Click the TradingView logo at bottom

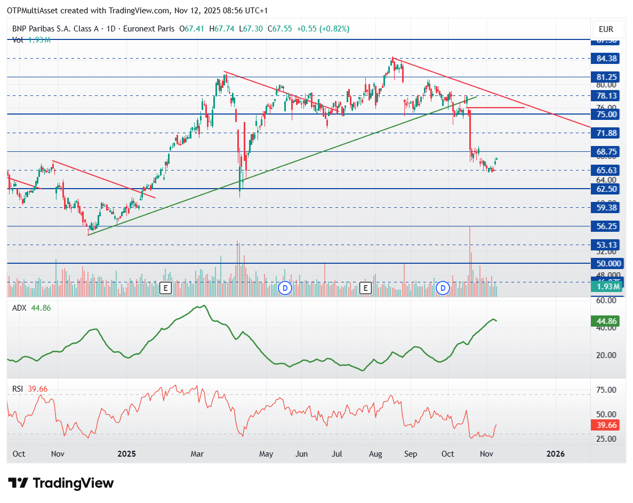[x=61, y=483]
